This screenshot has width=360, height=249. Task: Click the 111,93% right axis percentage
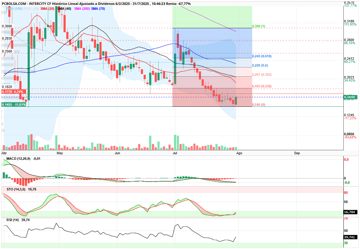coord(350,24)
